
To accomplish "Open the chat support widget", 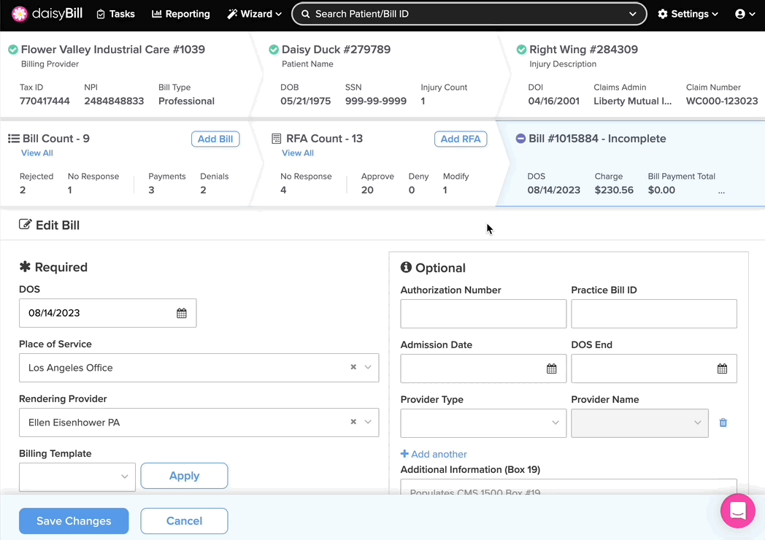I will click(738, 511).
